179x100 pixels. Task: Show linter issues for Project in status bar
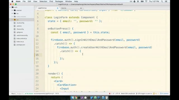point(20,94)
